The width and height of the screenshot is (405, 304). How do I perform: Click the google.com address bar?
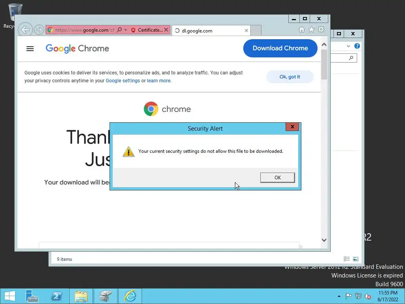click(x=85, y=30)
